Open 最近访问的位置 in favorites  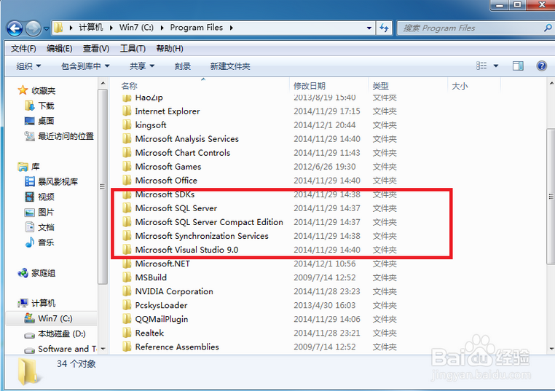coord(66,136)
